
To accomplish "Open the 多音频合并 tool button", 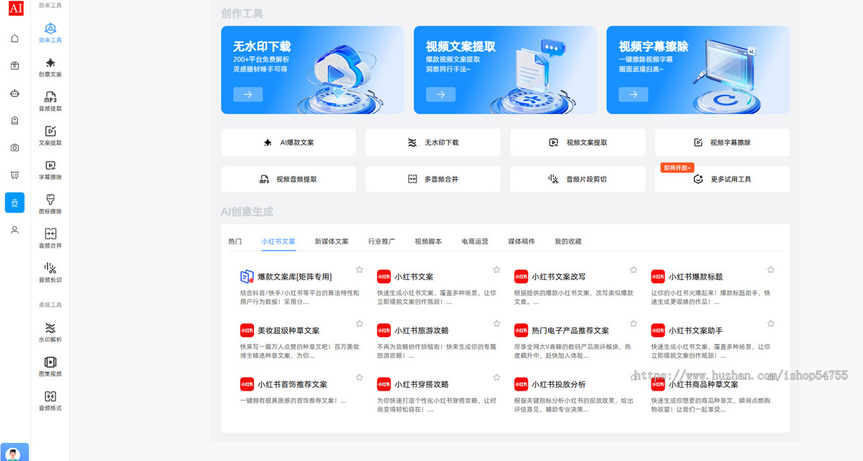I will tap(433, 179).
